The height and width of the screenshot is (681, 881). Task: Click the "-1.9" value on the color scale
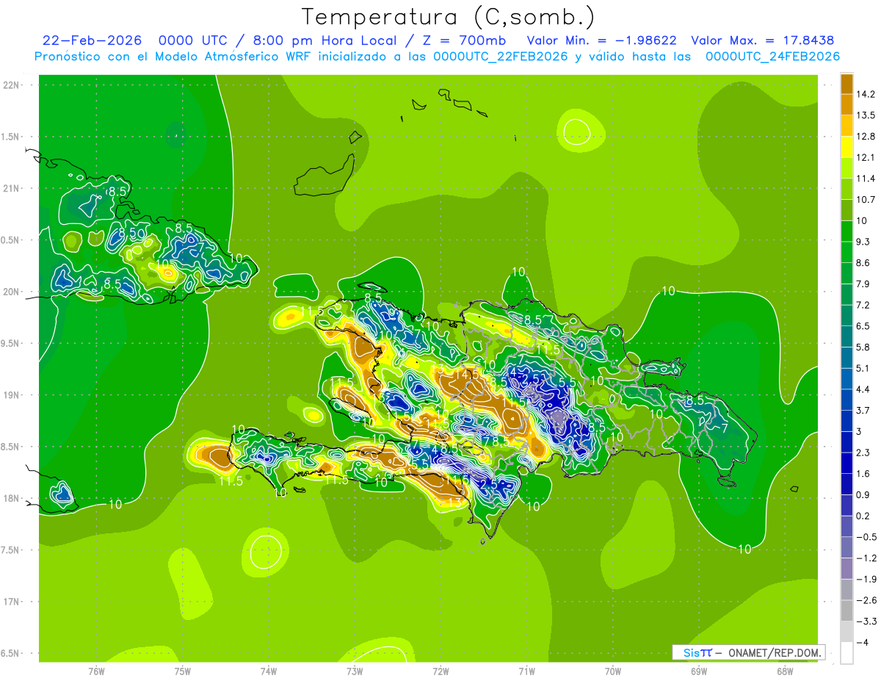[866, 580]
